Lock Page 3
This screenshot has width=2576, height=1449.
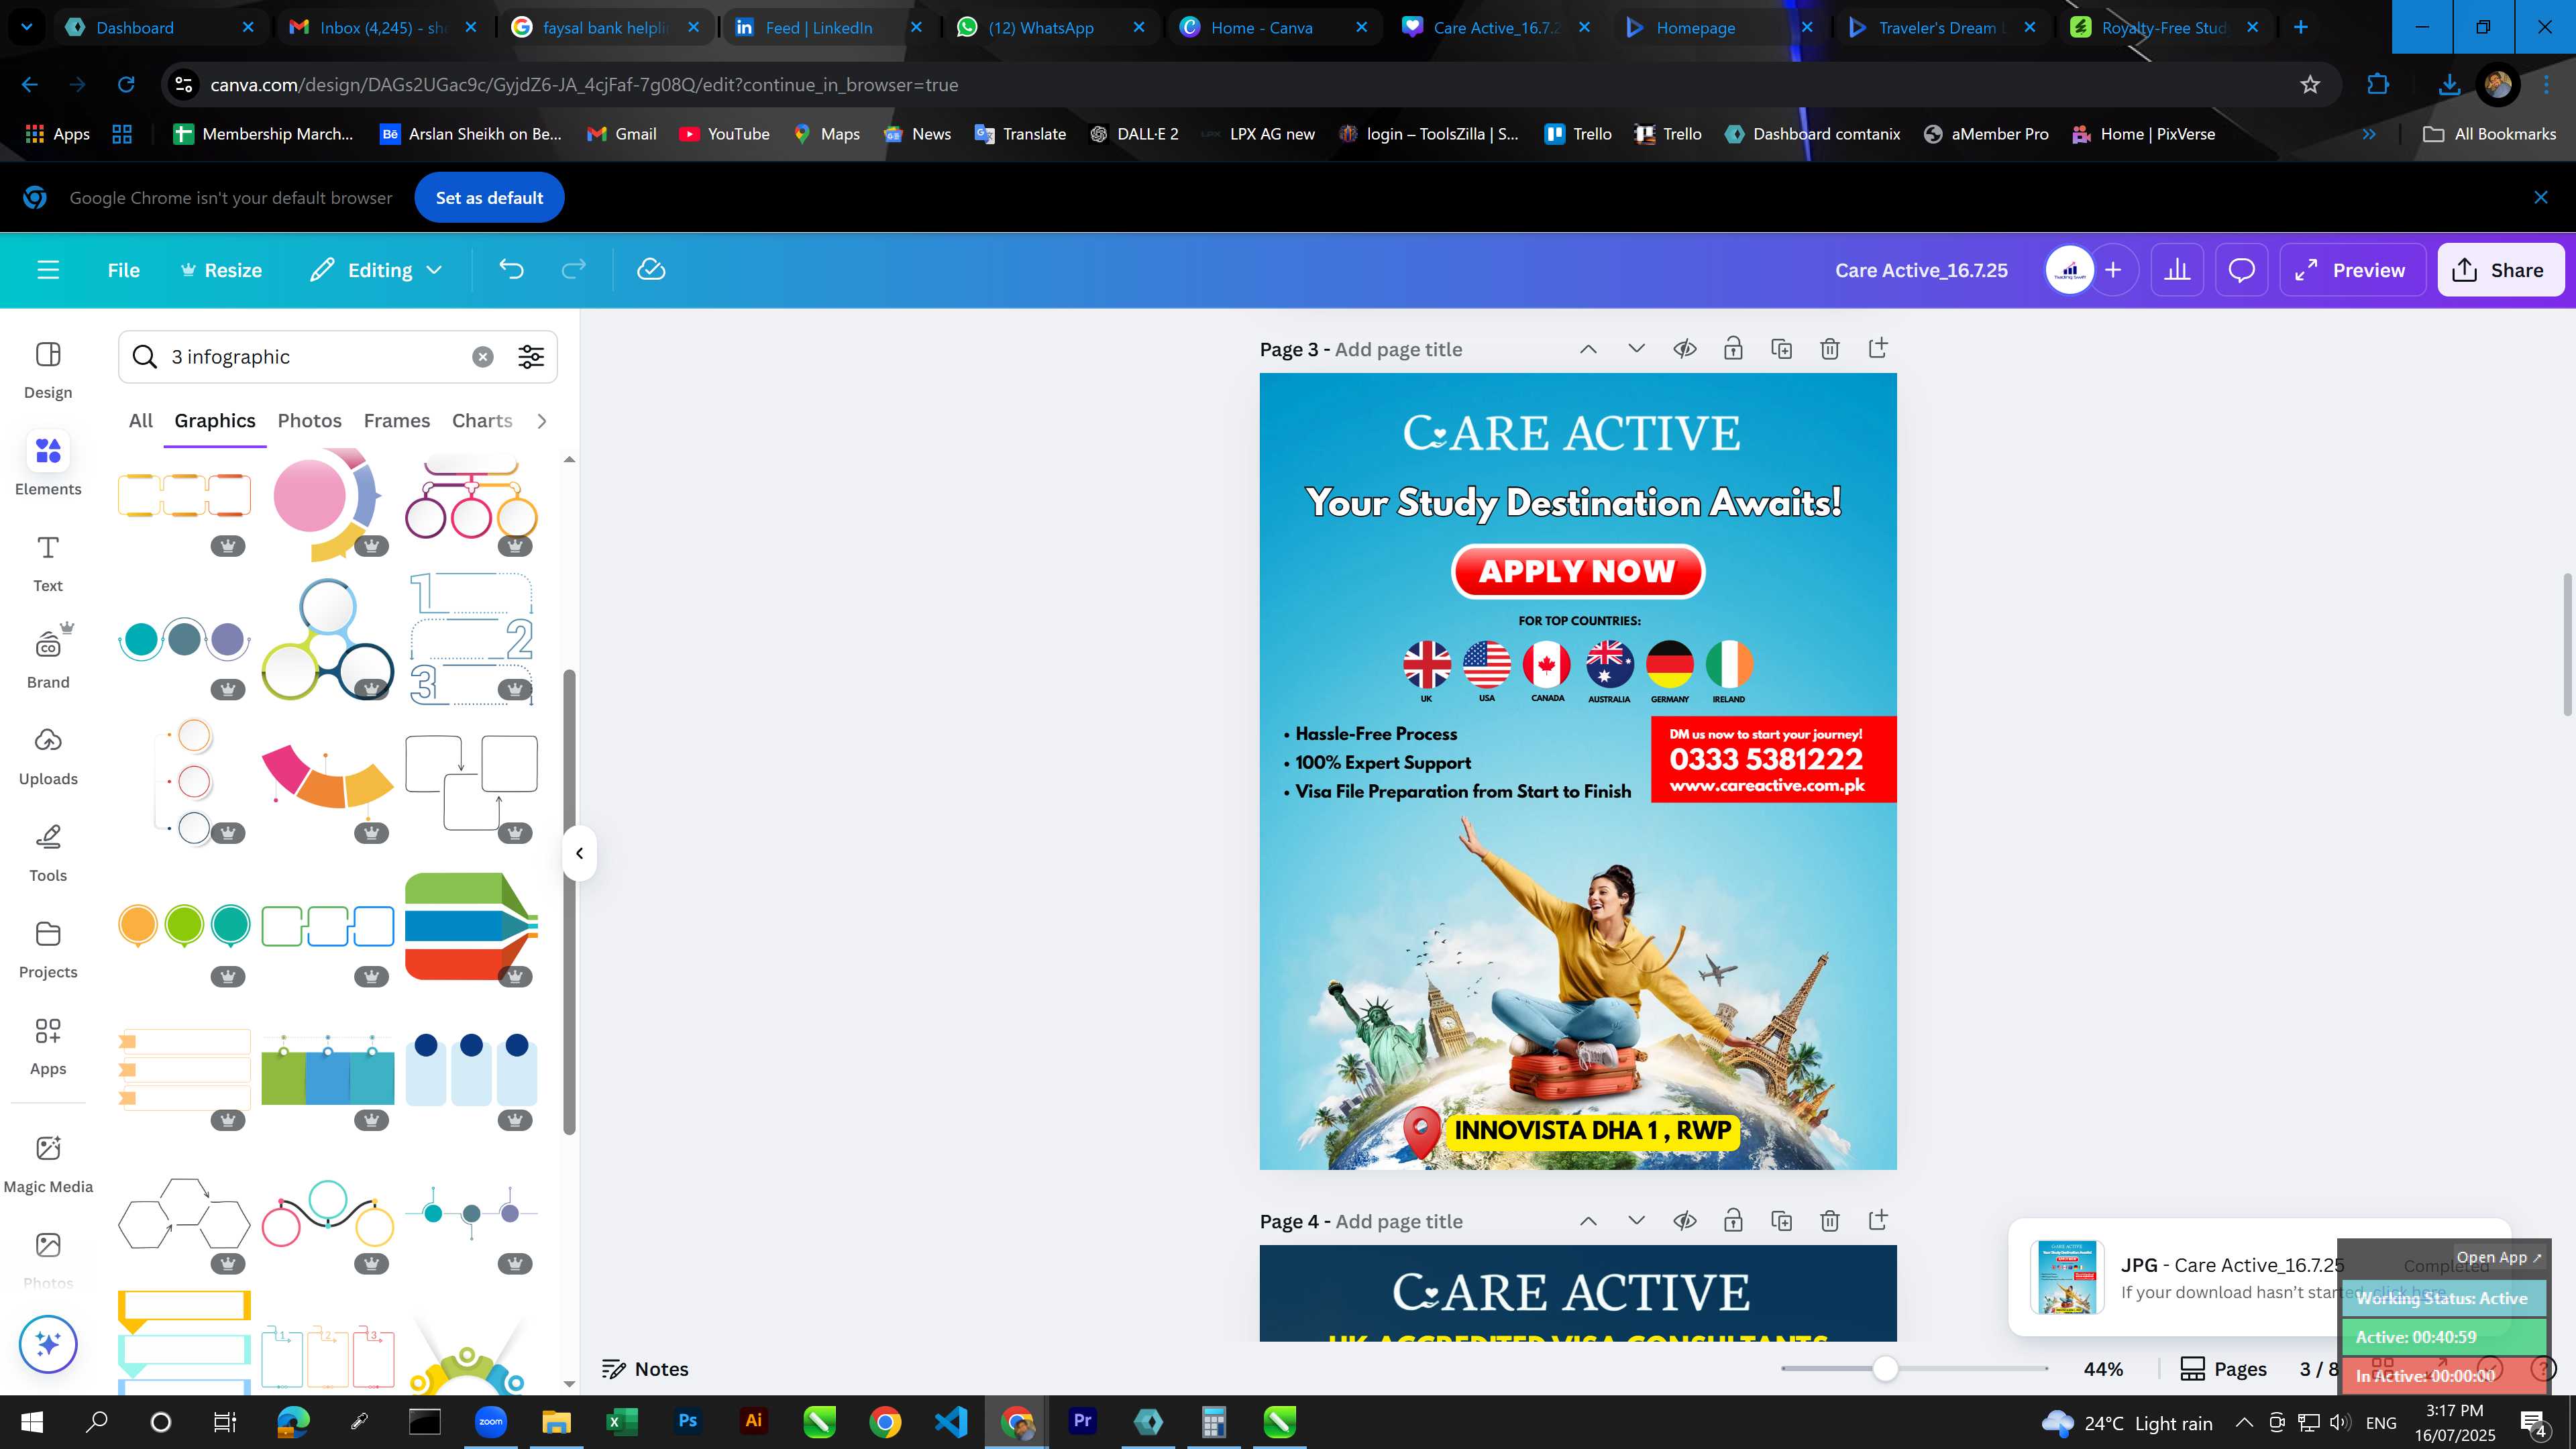[x=1733, y=349]
